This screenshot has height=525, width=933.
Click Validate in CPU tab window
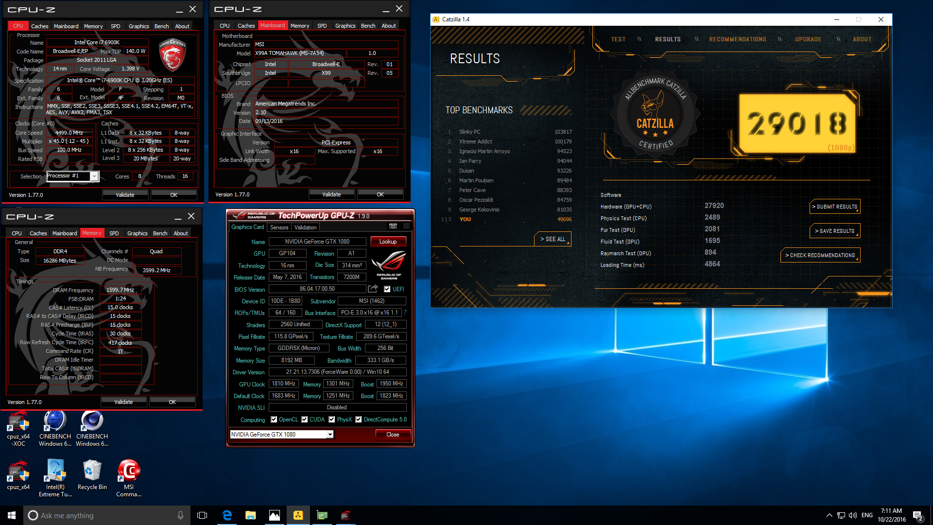point(125,195)
